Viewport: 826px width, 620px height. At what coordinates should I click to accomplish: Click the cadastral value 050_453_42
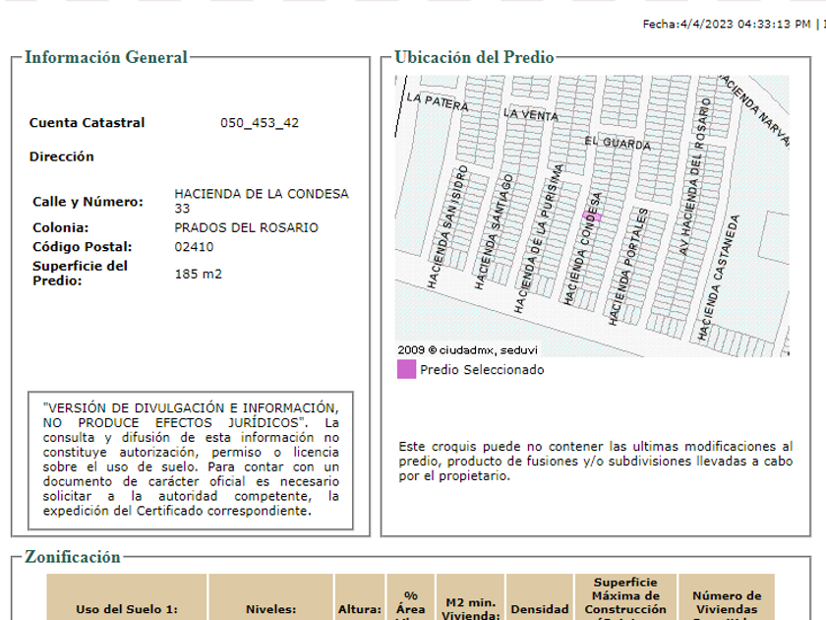coord(260,123)
